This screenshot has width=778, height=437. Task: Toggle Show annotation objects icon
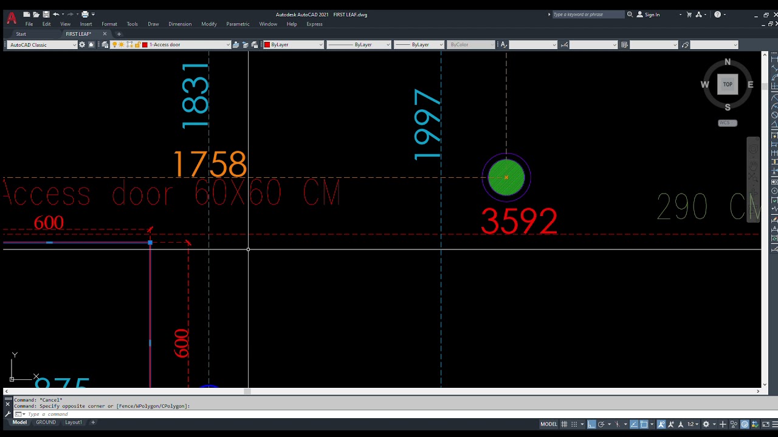point(661,424)
